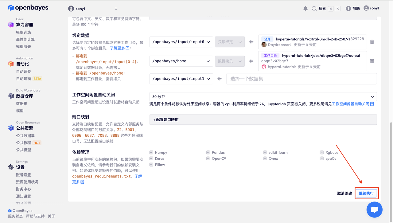
Task: Click the 帮助 question mark icon
Action: tap(348, 8)
